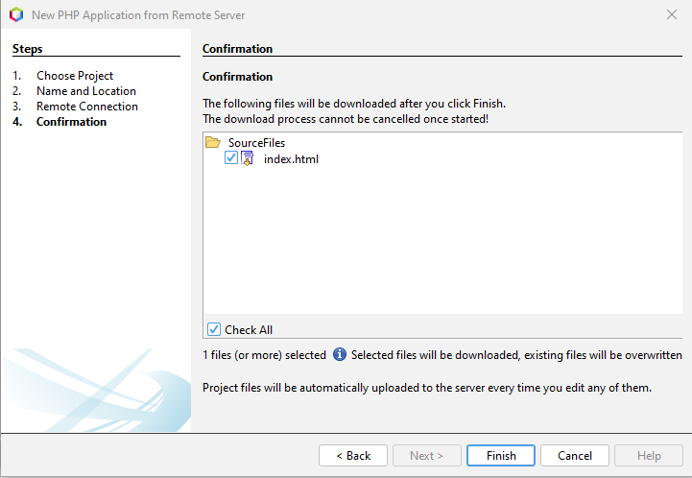Cancel the project wizard
This screenshot has height=478, width=692.
[574, 456]
